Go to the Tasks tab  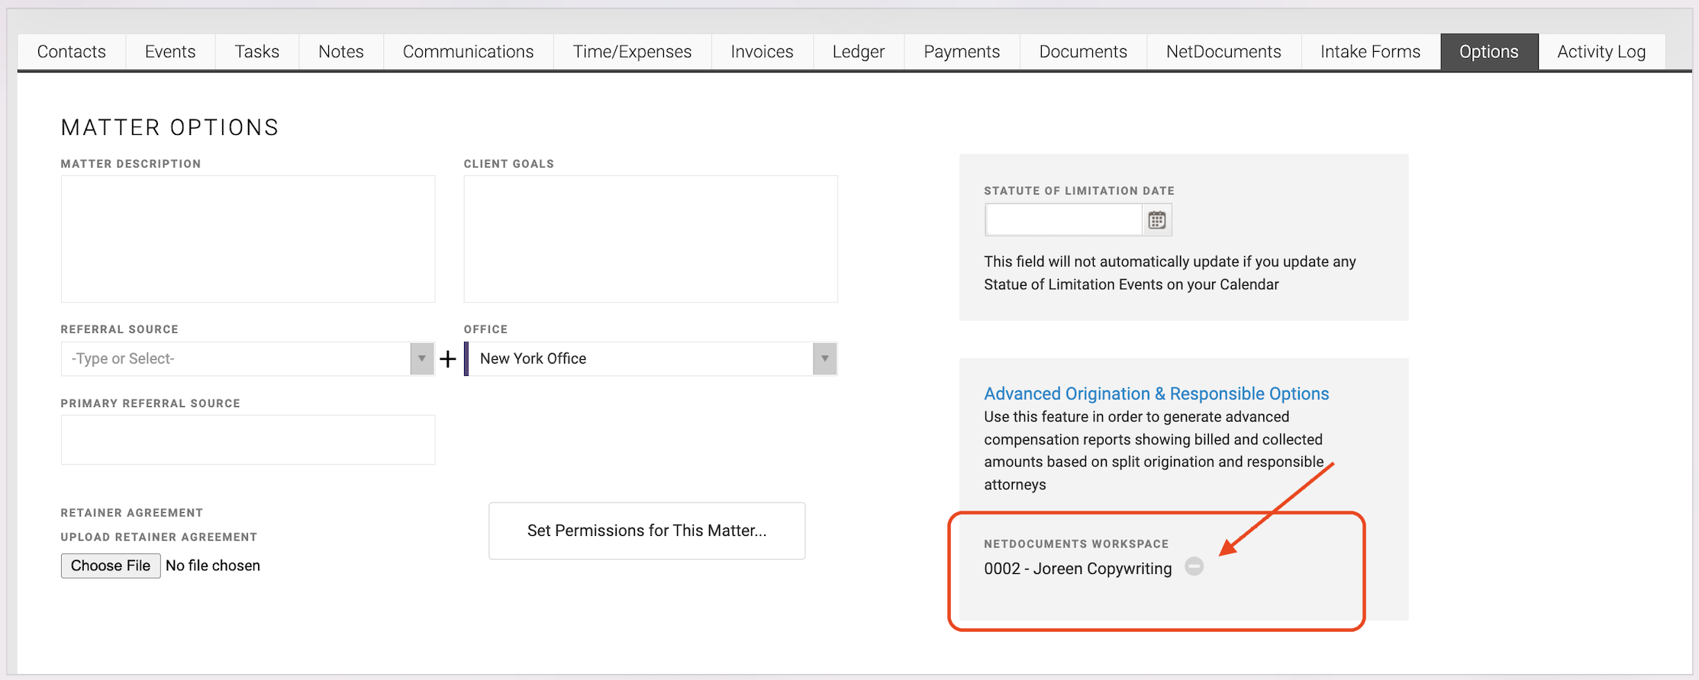(x=257, y=52)
